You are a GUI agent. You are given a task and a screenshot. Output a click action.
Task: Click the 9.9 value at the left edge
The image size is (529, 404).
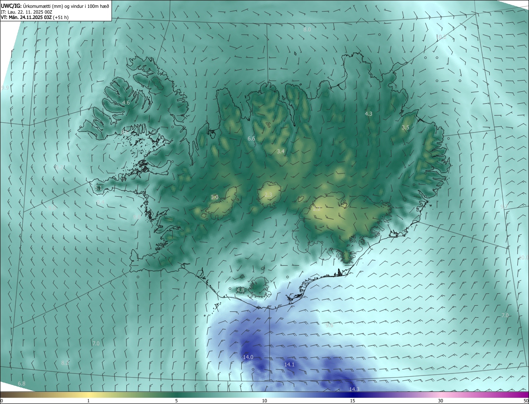[x=5, y=88]
